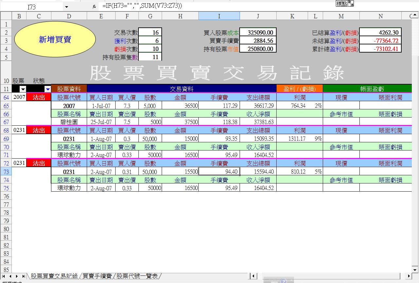Image resolution: width=419 pixels, height=283 pixels.
Task: Select cell showing 2884.56
Action: click(258, 40)
